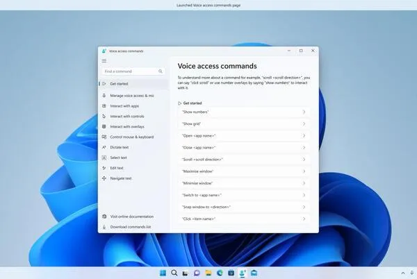The height and width of the screenshot is (279, 417).
Task: Click Download commands list link
Action: 133,227
